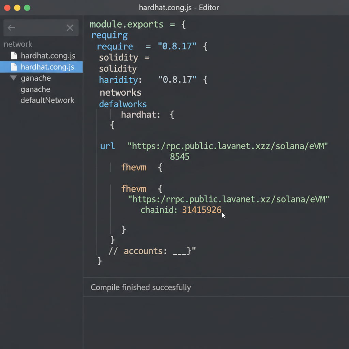Open the selected hardhat.cong.js document icon
Screen dimensions: 349x349
point(14,67)
